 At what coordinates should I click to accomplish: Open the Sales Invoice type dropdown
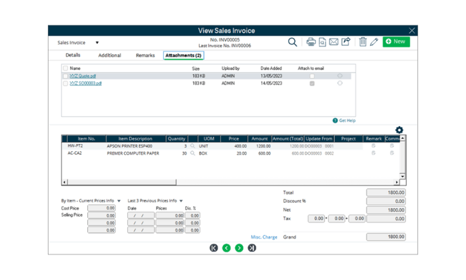(97, 42)
